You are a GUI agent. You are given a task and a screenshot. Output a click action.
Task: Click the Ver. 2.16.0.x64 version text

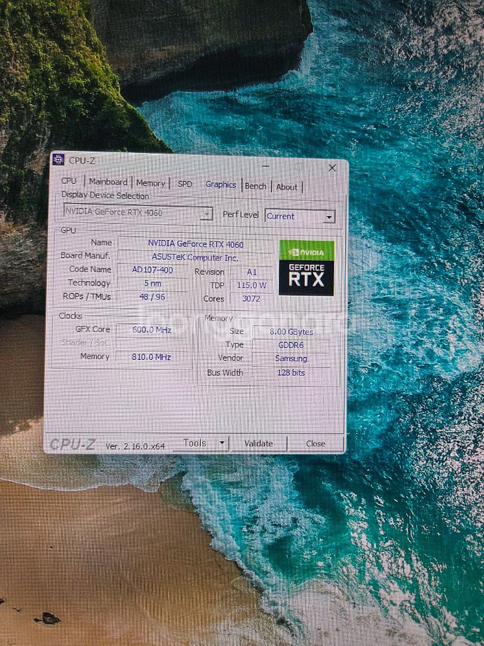point(135,446)
